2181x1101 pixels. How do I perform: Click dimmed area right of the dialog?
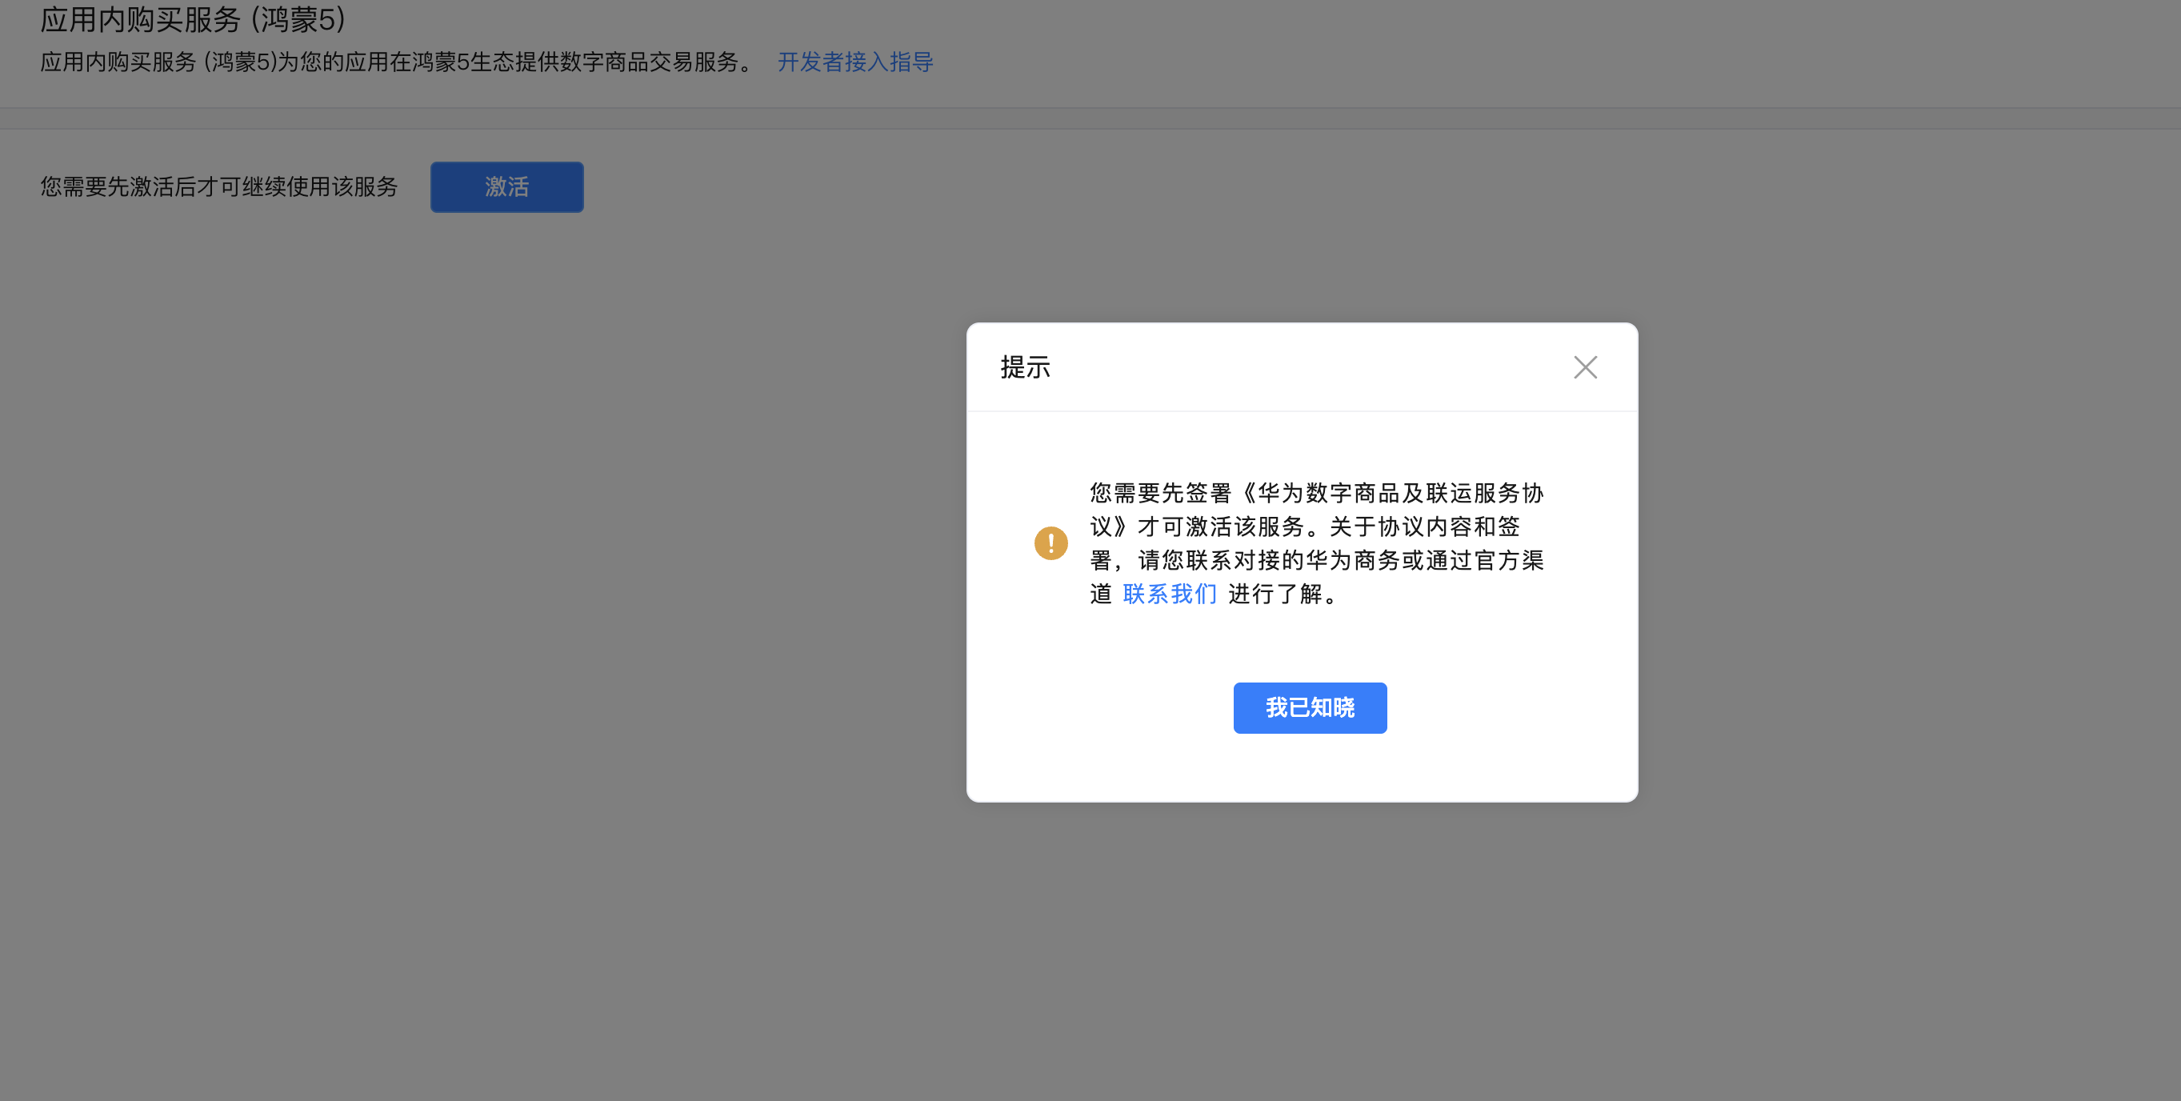(1905, 559)
